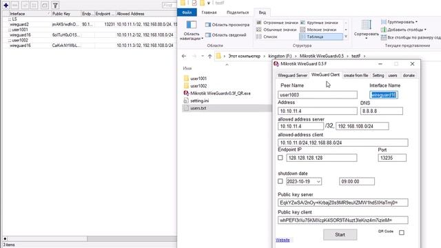The height and width of the screenshot is (248, 441).
Task: Click kingston (F:) in breadcrumb path
Action: pyautogui.click(x=280, y=56)
